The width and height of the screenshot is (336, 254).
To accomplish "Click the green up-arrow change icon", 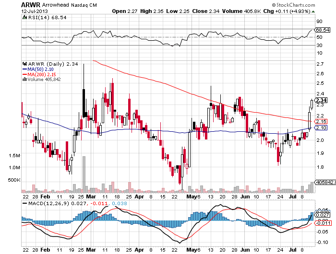I will pyautogui.click(x=313, y=12).
